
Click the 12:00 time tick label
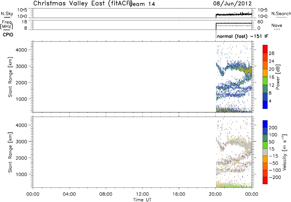pyautogui.click(x=142, y=194)
